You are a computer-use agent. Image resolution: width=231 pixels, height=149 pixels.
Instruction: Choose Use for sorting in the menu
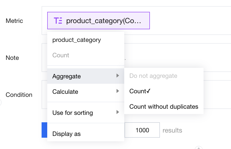pos(73,113)
